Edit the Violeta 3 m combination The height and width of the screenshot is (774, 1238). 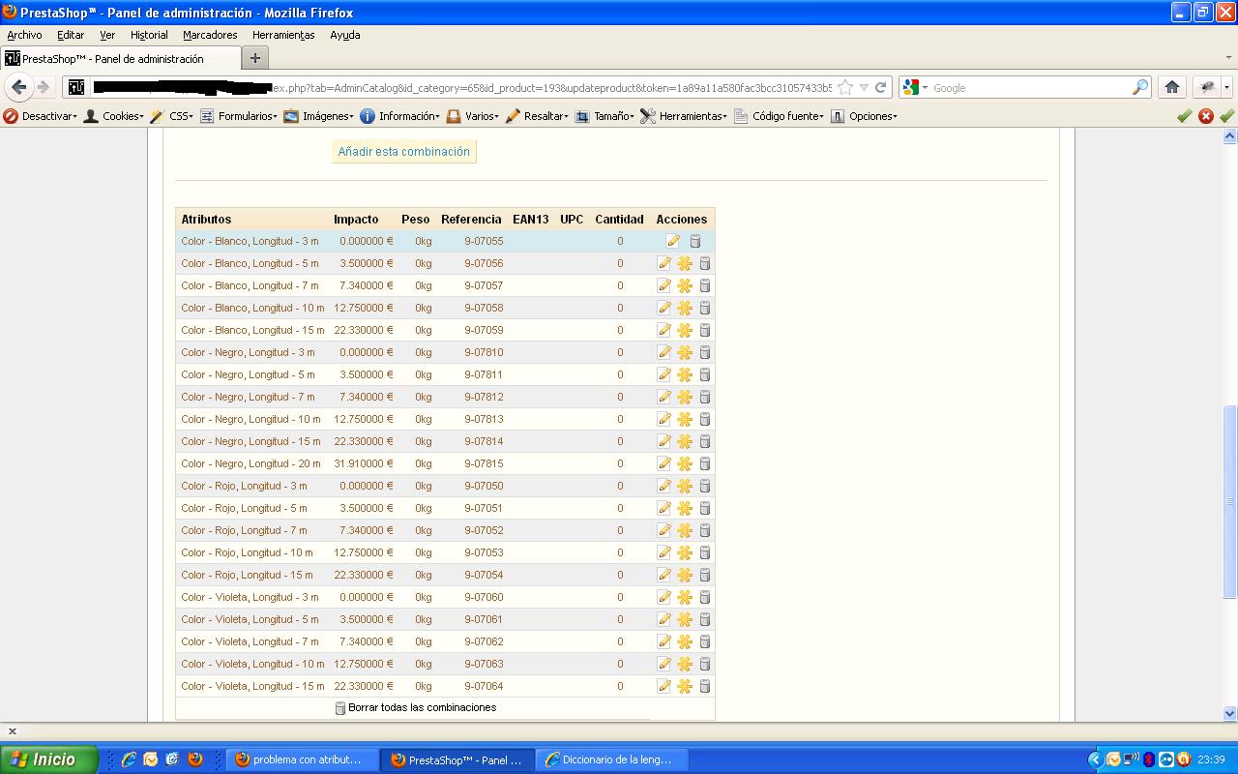(664, 597)
